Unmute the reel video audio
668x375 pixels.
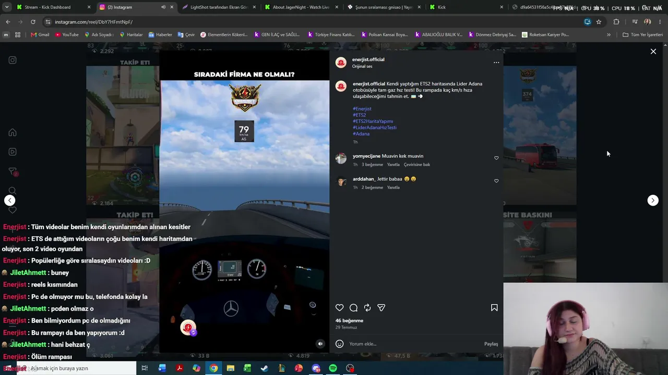coord(320,344)
